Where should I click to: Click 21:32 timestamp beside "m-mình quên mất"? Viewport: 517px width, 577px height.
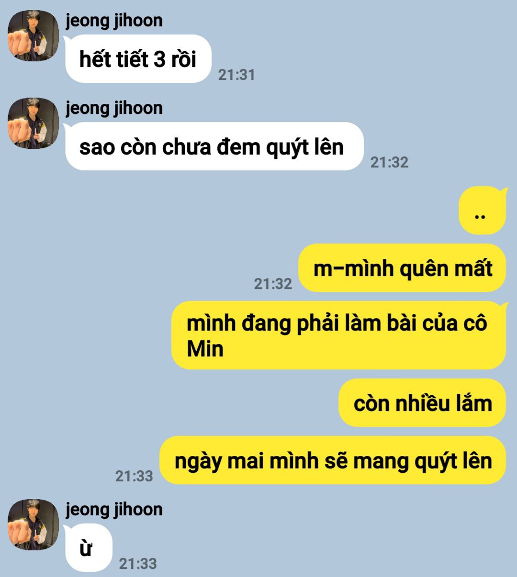[273, 284]
